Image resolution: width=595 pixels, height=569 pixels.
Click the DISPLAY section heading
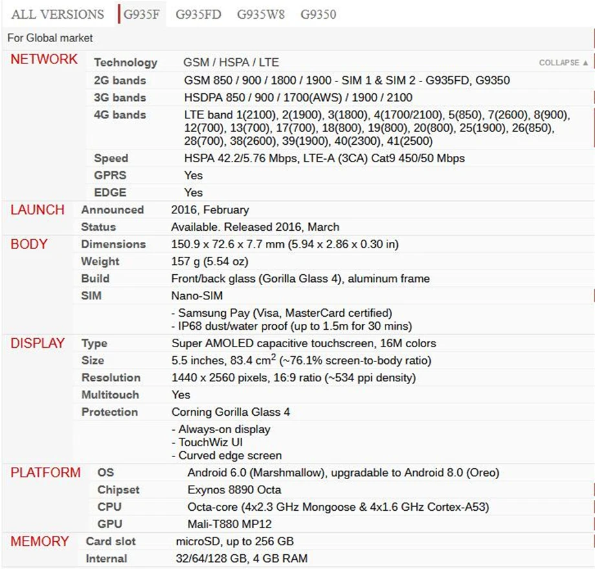(38, 343)
